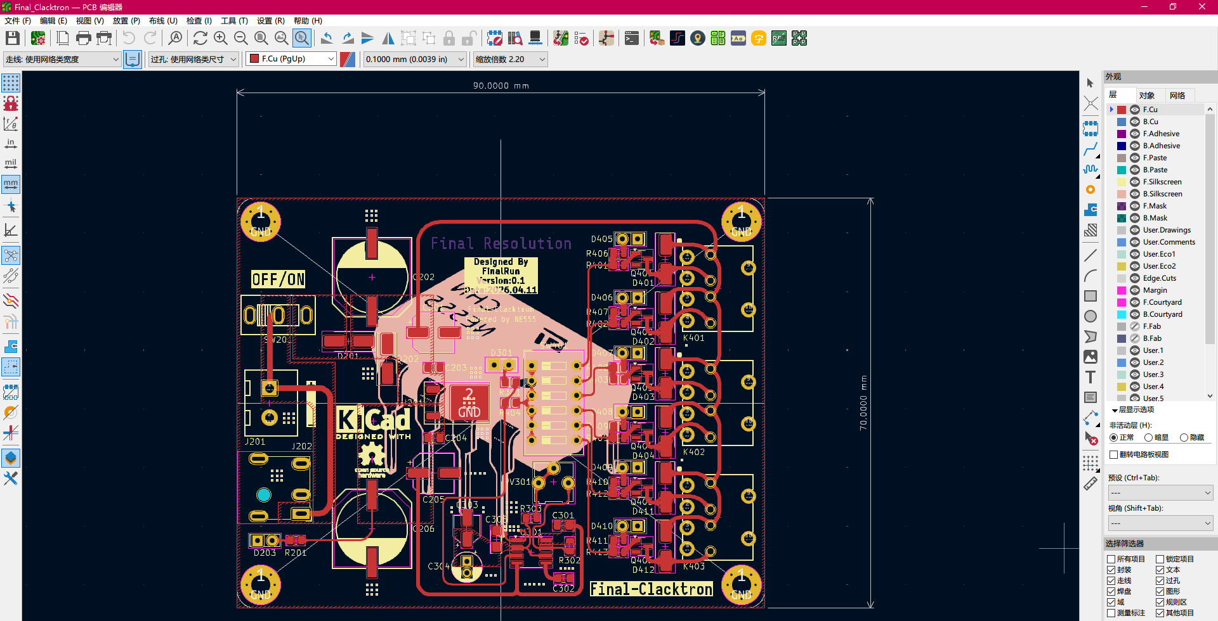
Task: Open the 检查 (I) menu
Action: point(199,21)
